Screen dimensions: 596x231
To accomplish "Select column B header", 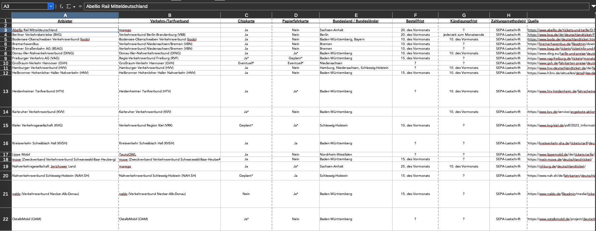I will point(170,15).
